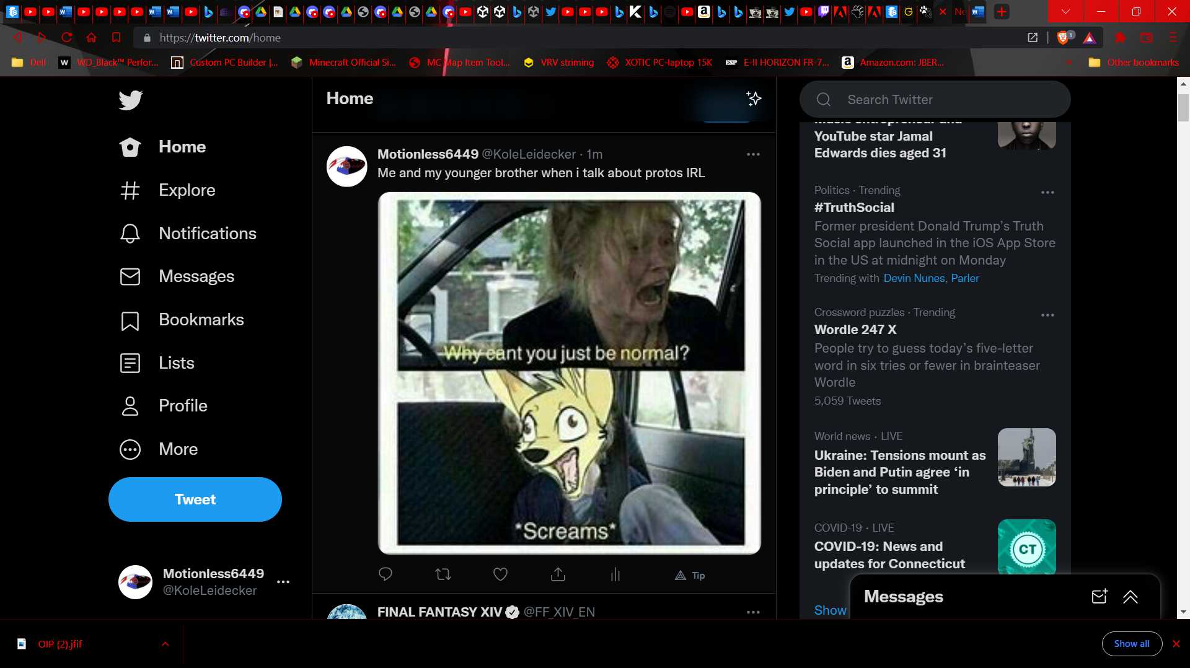
Task: Open VRV striming bookmark
Action: coord(558,63)
